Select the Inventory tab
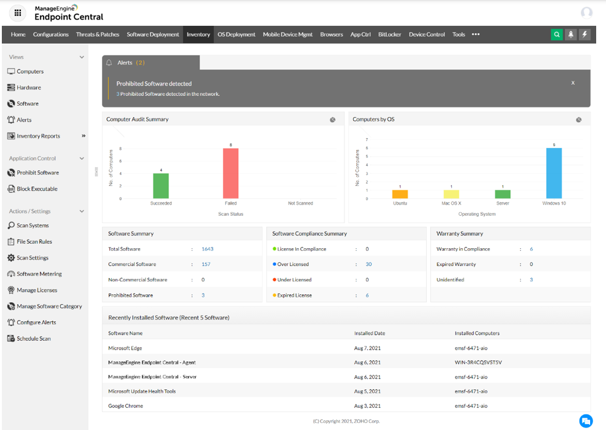Viewport: 606px width, 430px height. (198, 34)
